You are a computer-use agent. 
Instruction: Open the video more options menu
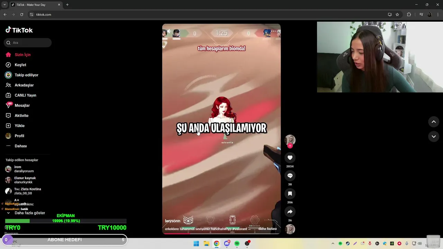[x=273, y=31]
